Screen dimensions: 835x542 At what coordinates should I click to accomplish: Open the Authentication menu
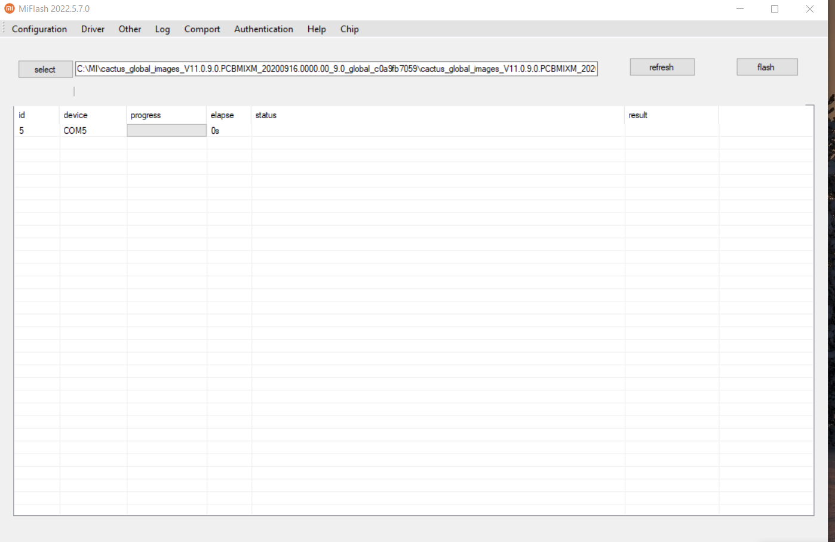[x=263, y=29]
